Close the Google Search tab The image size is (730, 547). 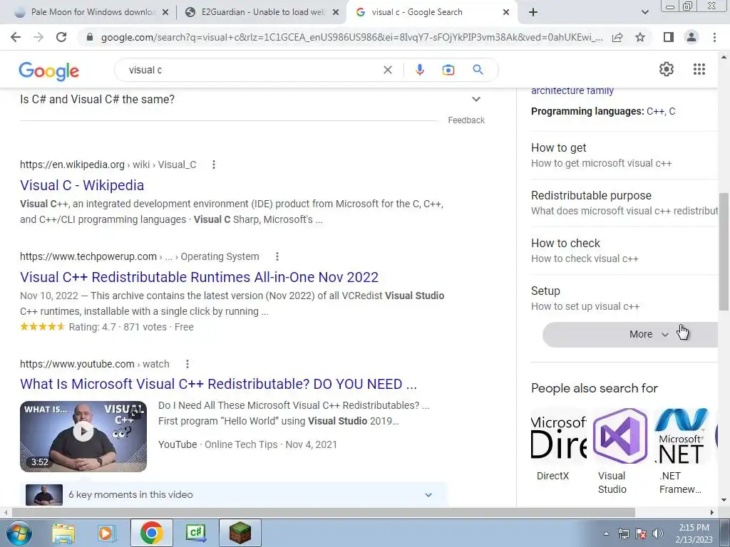click(506, 13)
